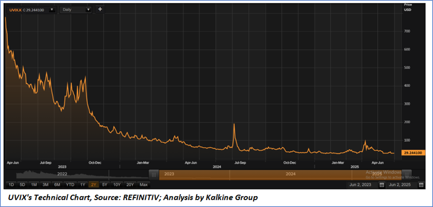
Task: Click the 700 price axis label
Action: pyautogui.click(x=407, y=31)
